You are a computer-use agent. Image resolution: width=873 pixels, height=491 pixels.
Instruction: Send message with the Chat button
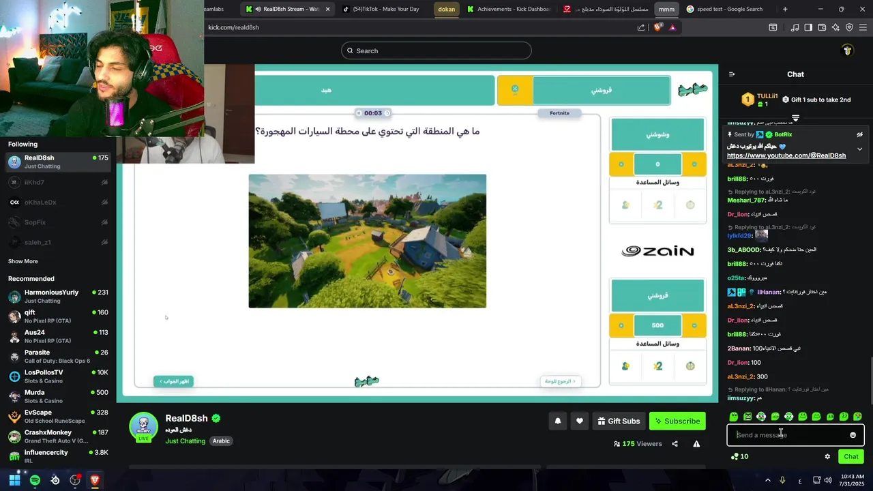(x=851, y=457)
